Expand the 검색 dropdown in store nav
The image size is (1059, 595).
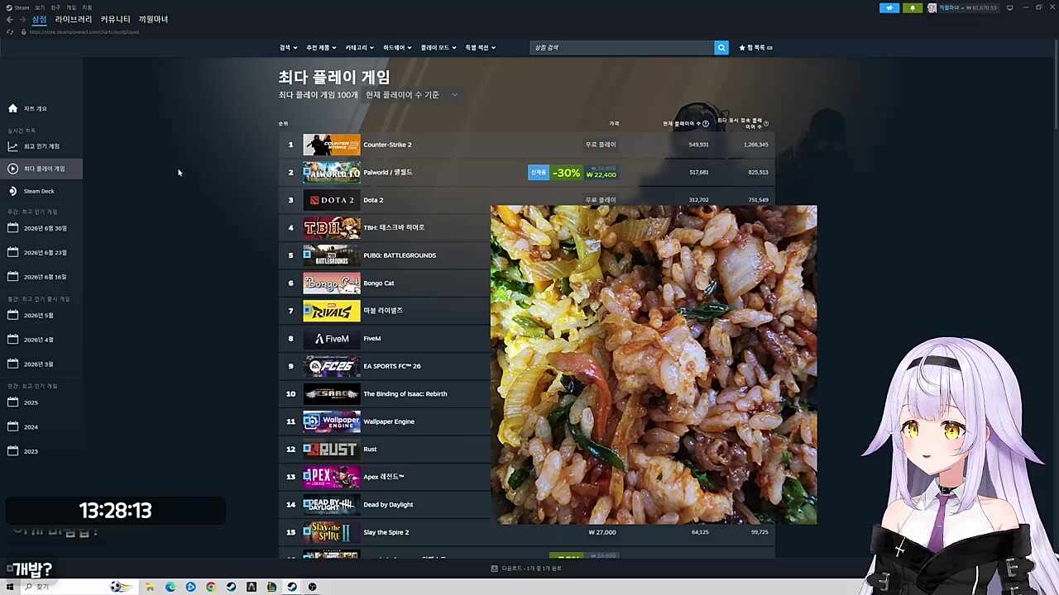[x=287, y=47]
